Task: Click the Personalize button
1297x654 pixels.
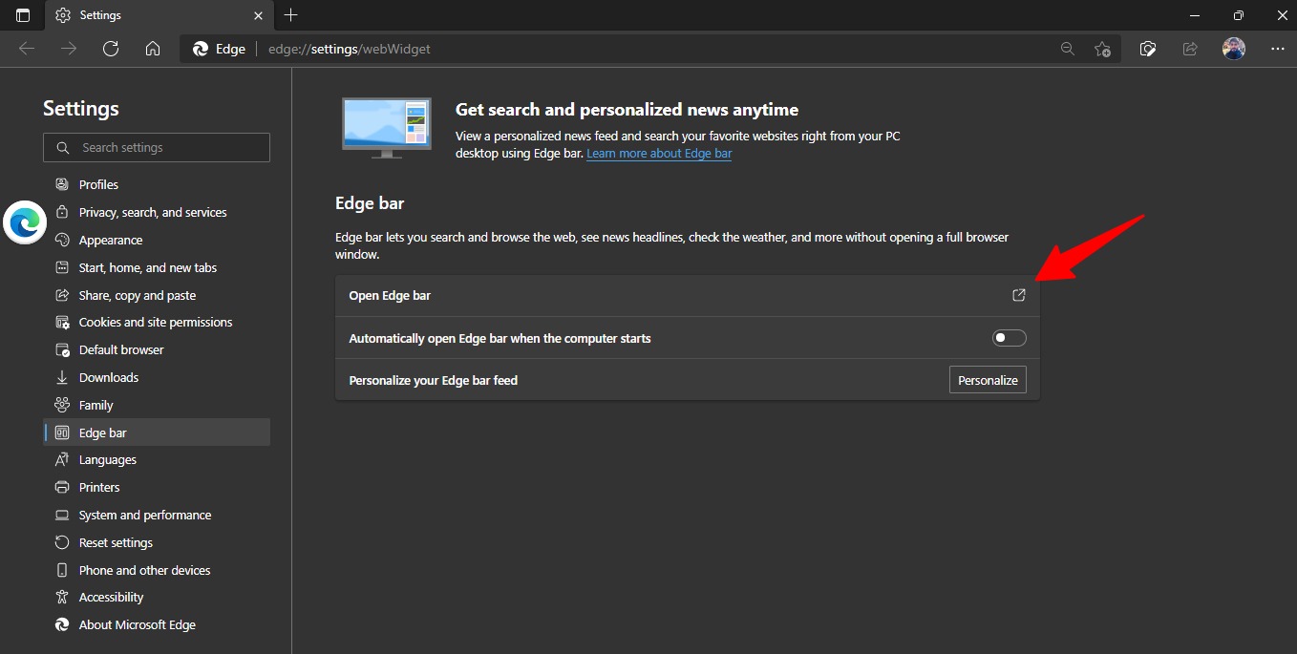Action: click(988, 380)
